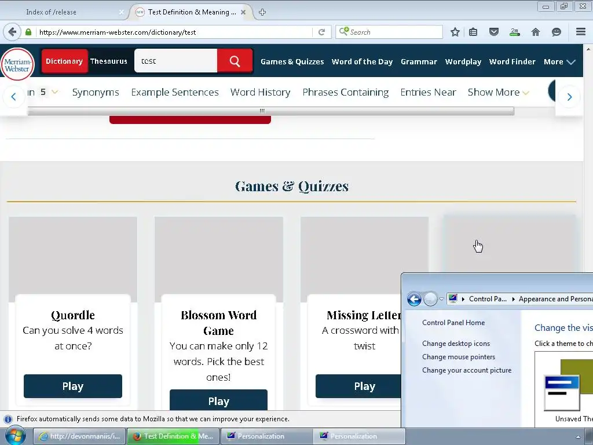This screenshot has width=593, height=445.
Task: Click the Firefox back arrow button
Action: click(x=12, y=32)
